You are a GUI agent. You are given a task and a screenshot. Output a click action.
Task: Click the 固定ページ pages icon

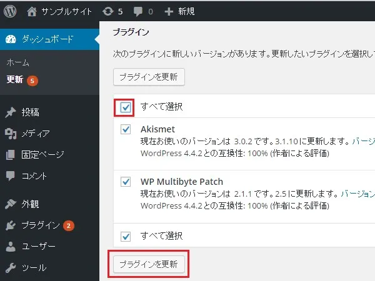pyautogui.click(x=10, y=155)
